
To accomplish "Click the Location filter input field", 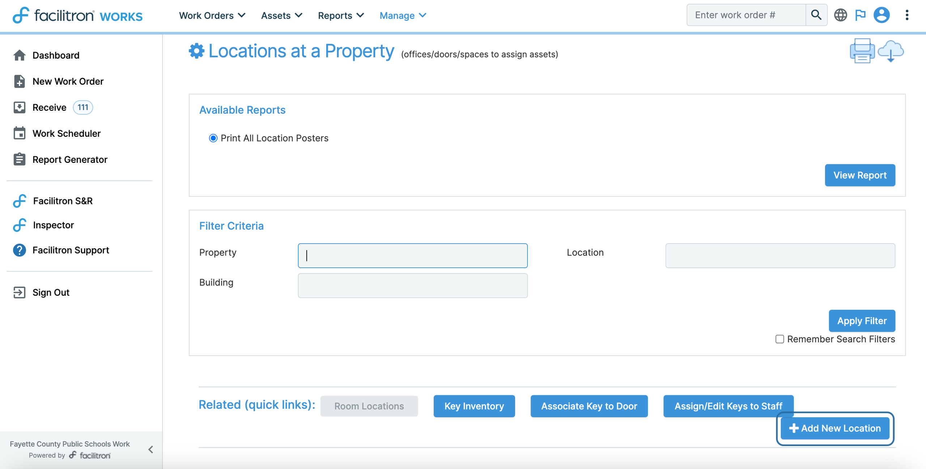I will (x=780, y=255).
